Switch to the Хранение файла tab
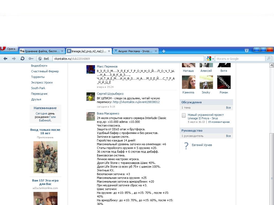 click(42, 51)
